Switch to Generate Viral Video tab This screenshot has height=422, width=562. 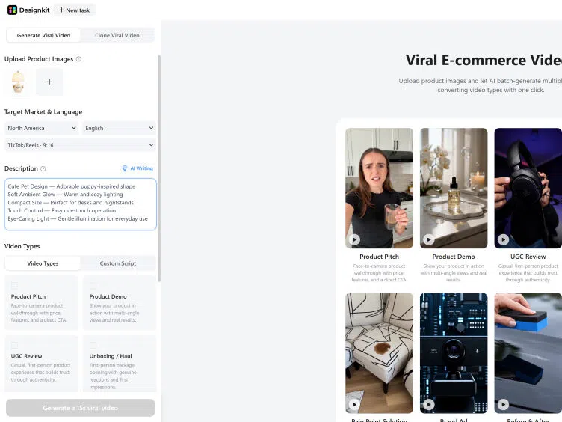click(x=43, y=35)
